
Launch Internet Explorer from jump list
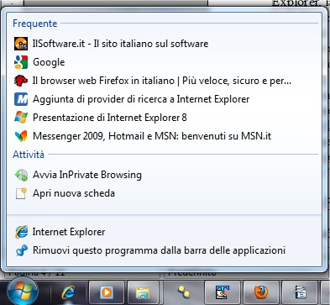point(165,232)
